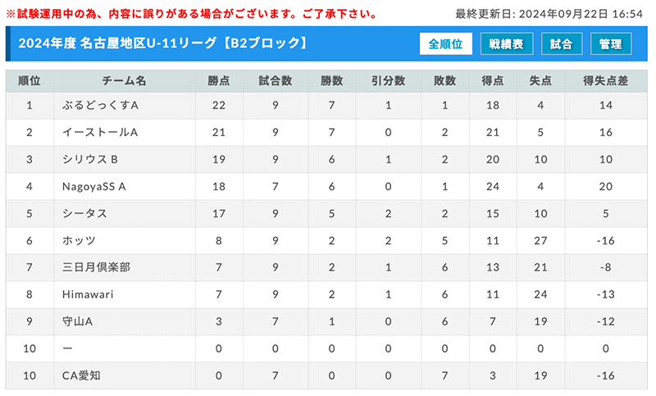Click the 順位 column header
656x396 pixels.
click(30, 80)
